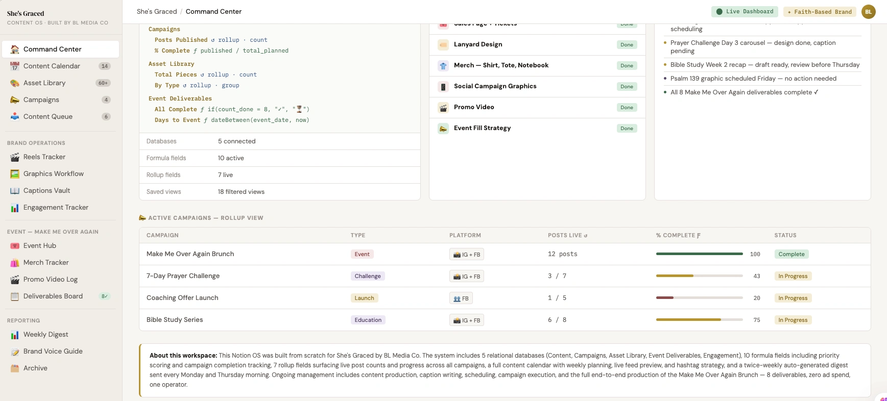Click the Graphics Workflow picture icon
The height and width of the screenshot is (401, 887).
(15, 174)
